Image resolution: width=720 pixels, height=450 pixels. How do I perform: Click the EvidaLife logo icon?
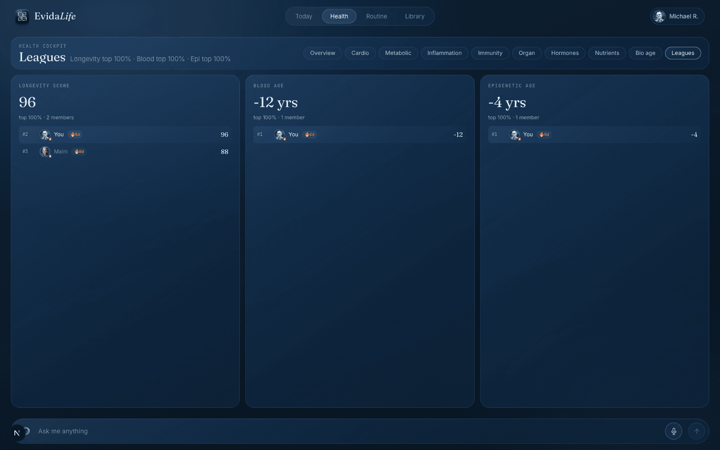22,17
